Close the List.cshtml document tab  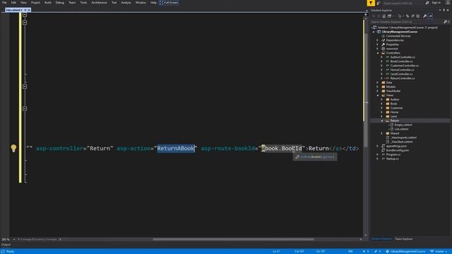click(29, 10)
